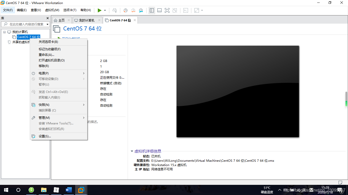Select CentOS 7 64 位 tree item
The height and width of the screenshot is (195, 348).
pyautogui.click(x=29, y=37)
